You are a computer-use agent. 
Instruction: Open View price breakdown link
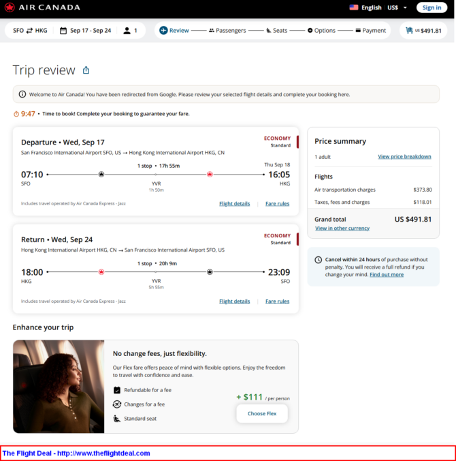tap(404, 157)
